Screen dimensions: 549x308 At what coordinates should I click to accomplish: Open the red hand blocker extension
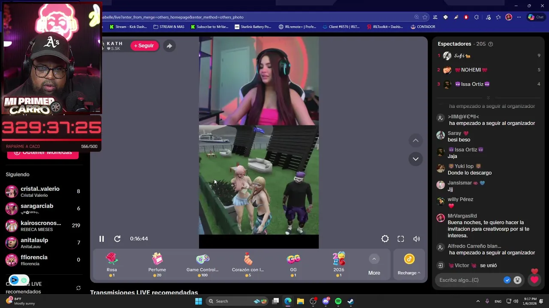tap(466, 17)
